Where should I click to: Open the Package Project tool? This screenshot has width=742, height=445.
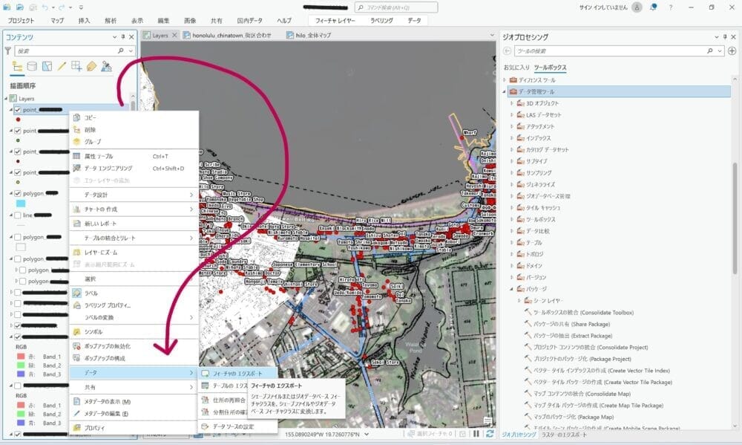point(582,359)
